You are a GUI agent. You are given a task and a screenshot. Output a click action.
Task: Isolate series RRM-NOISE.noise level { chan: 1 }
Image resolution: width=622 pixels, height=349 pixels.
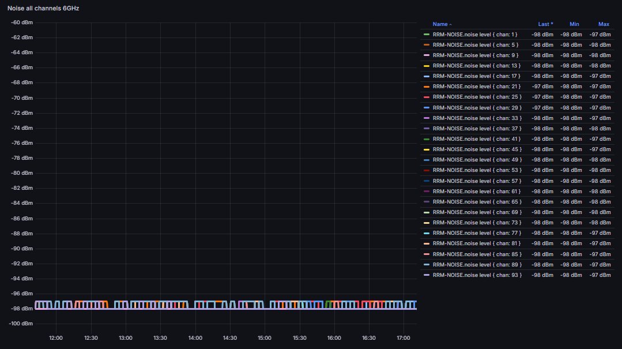tap(475, 35)
